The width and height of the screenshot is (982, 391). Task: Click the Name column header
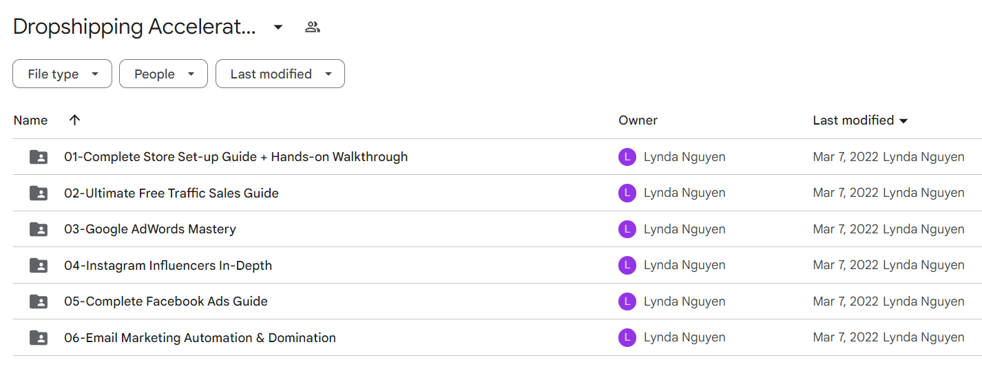pos(31,120)
